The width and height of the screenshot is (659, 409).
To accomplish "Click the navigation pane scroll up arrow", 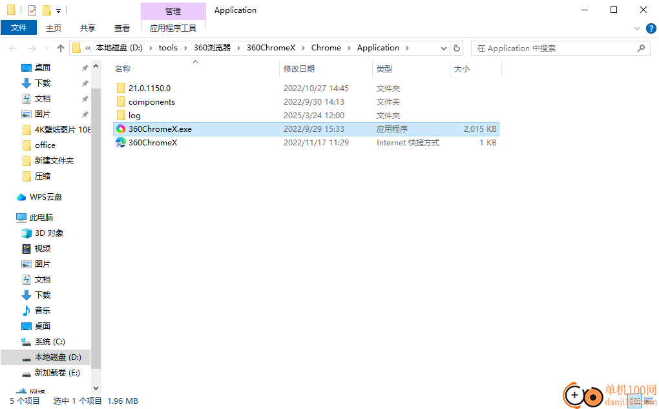I will 96,67.
